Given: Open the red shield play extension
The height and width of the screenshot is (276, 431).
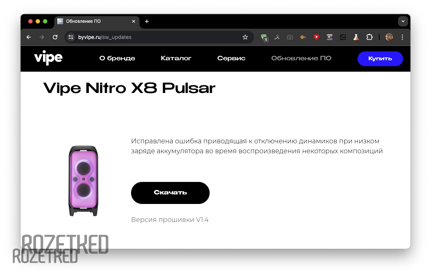Looking at the screenshot, I should tap(316, 37).
